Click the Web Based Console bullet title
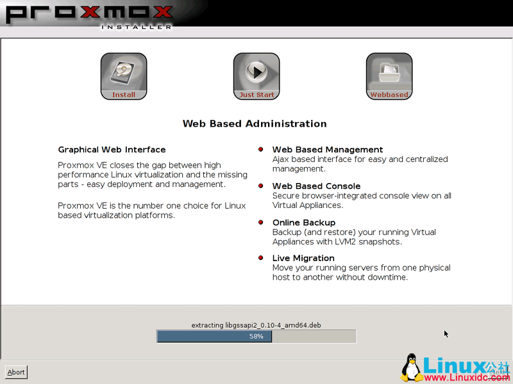Image resolution: width=513 pixels, height=384 pixels. (316, 186)
